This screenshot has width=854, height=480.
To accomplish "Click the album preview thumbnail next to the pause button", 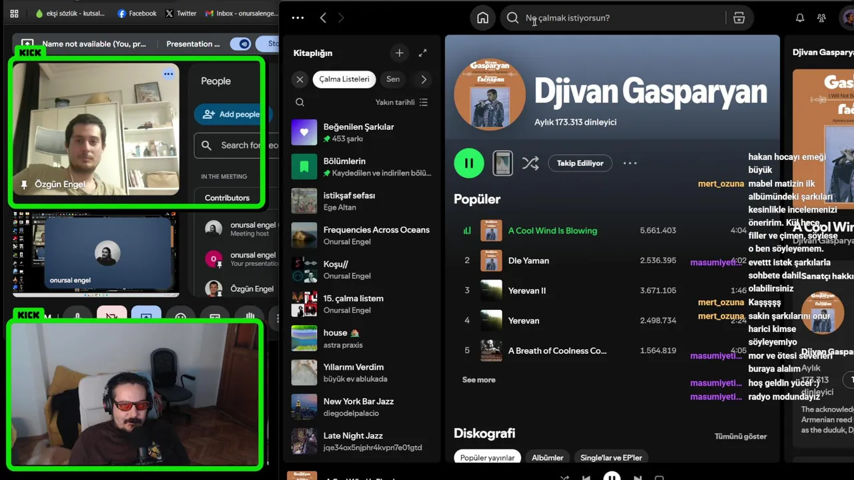I will 502,163.
